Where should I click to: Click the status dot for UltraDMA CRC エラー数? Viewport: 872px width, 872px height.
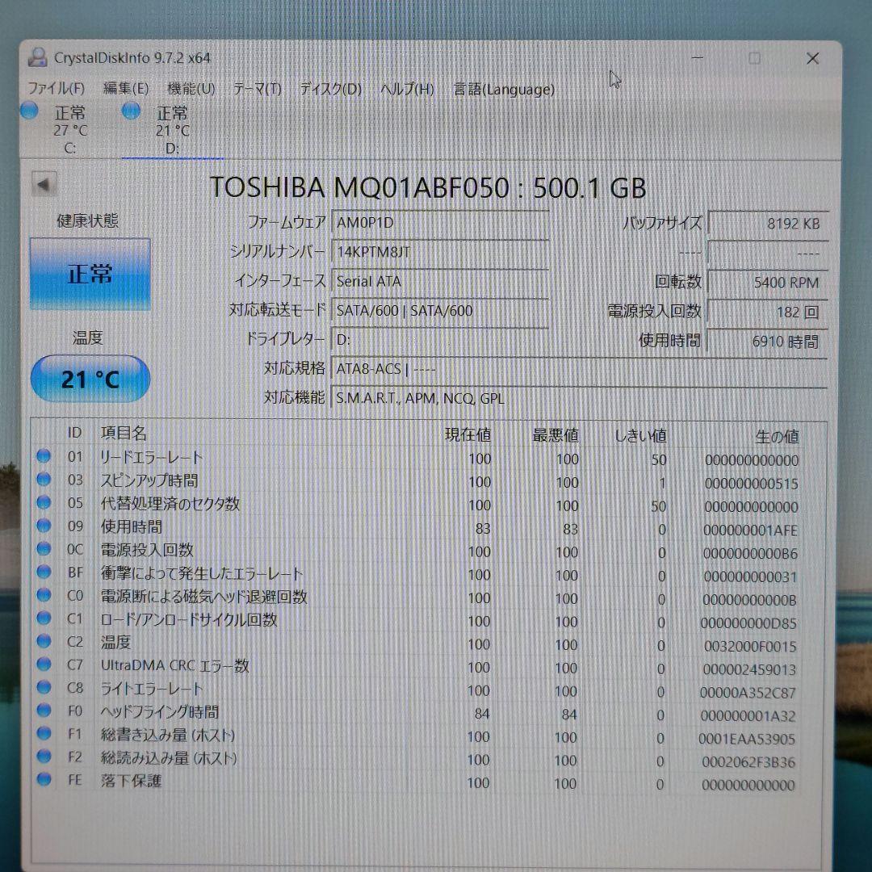point(44,666)
